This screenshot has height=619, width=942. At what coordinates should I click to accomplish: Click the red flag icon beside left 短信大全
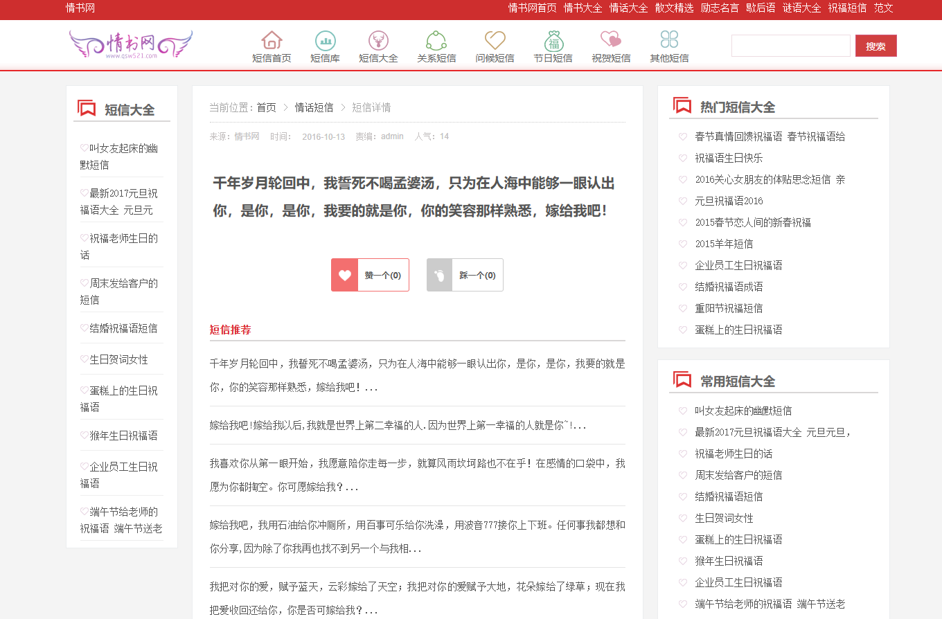coord(87,108)
